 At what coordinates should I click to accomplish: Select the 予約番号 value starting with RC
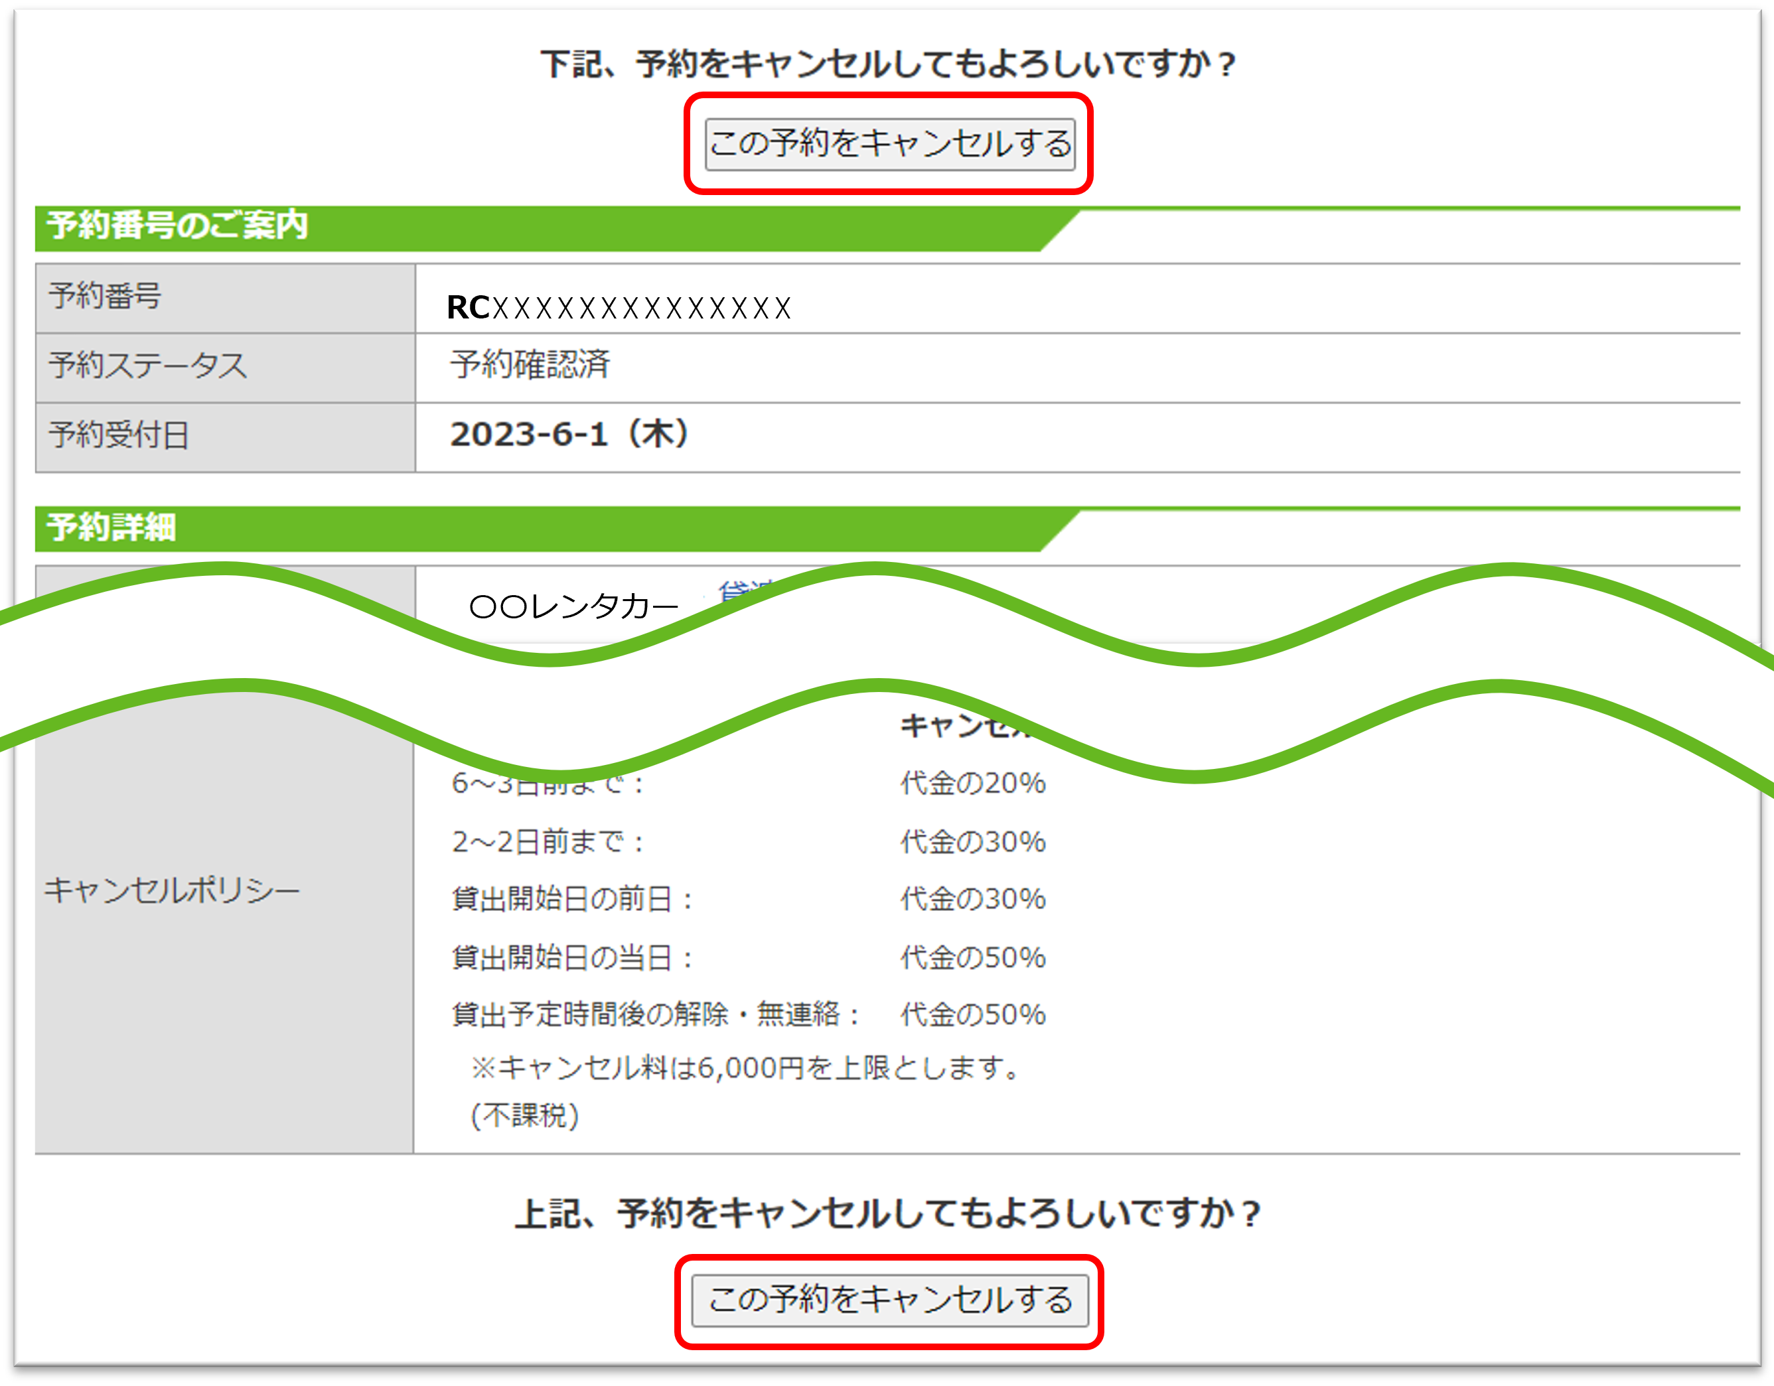(x=617, y=309)
